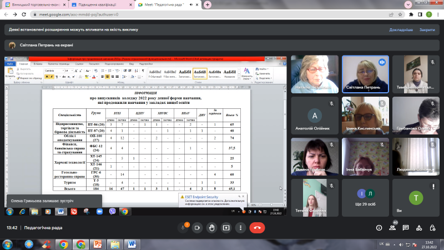The image size is (444, 250).
Task: Reload the Meet page
Action: (x=24, y=14)
